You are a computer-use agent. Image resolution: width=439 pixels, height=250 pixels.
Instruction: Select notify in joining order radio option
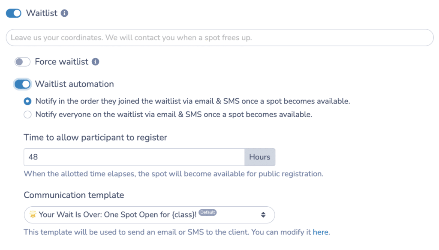click(27, 101)
